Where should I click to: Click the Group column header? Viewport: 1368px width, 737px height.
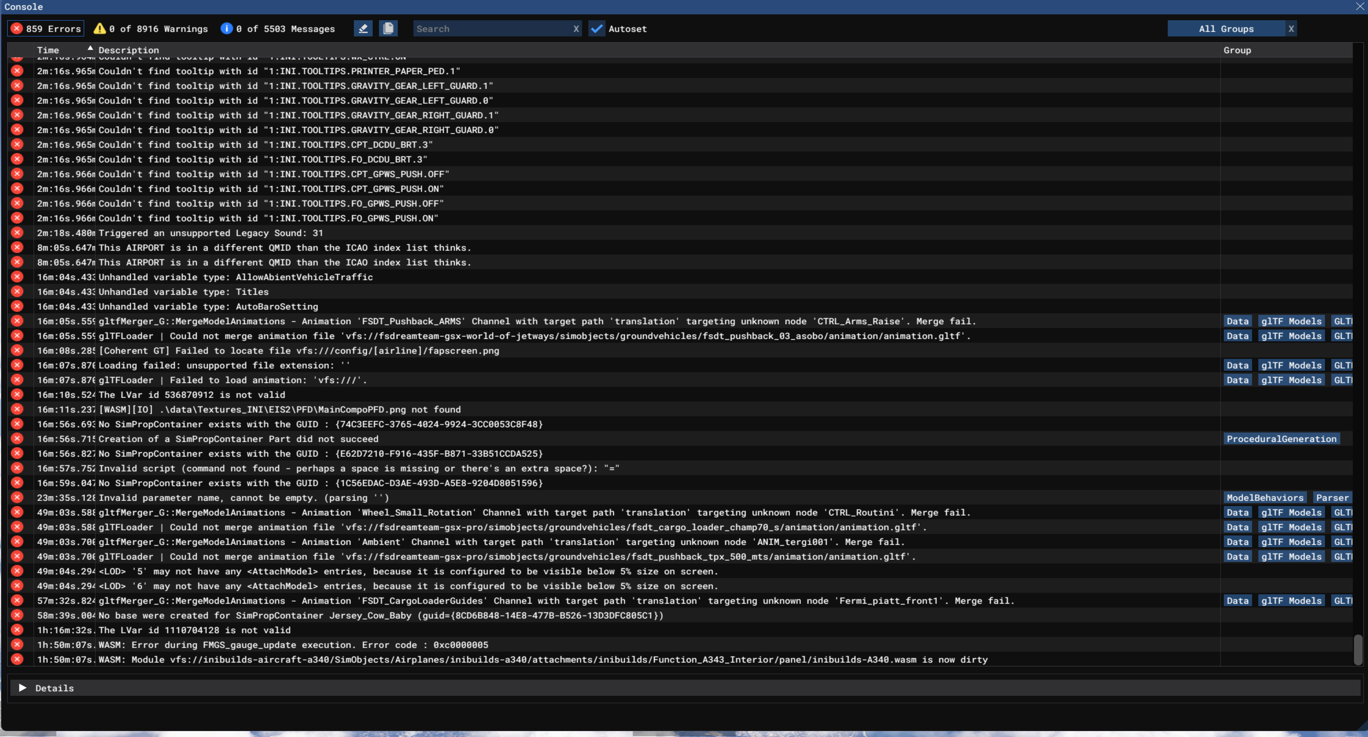(1237, 50)
